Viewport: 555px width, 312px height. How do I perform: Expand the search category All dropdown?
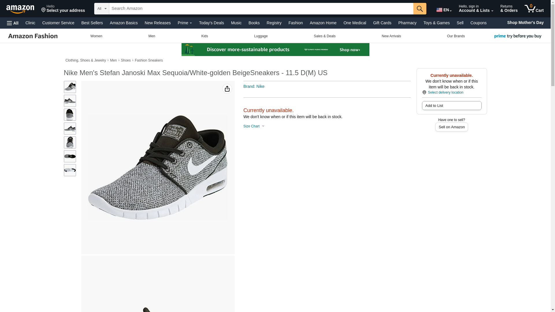[x=101, y=9]
